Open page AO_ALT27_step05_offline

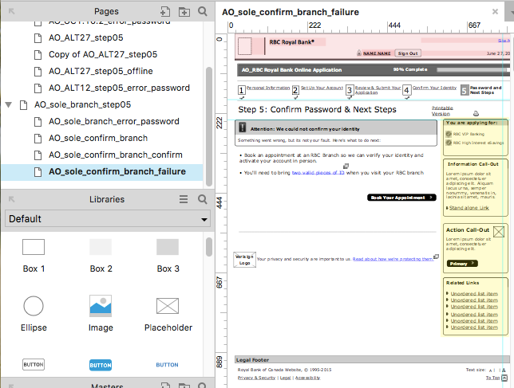click(x=101, y=72)
